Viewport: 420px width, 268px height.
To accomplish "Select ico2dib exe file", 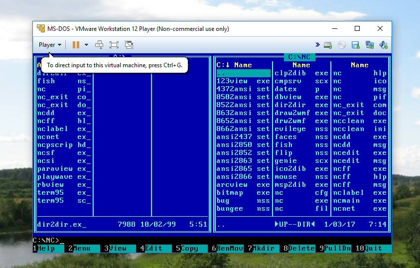I will (x=301, y=169).
